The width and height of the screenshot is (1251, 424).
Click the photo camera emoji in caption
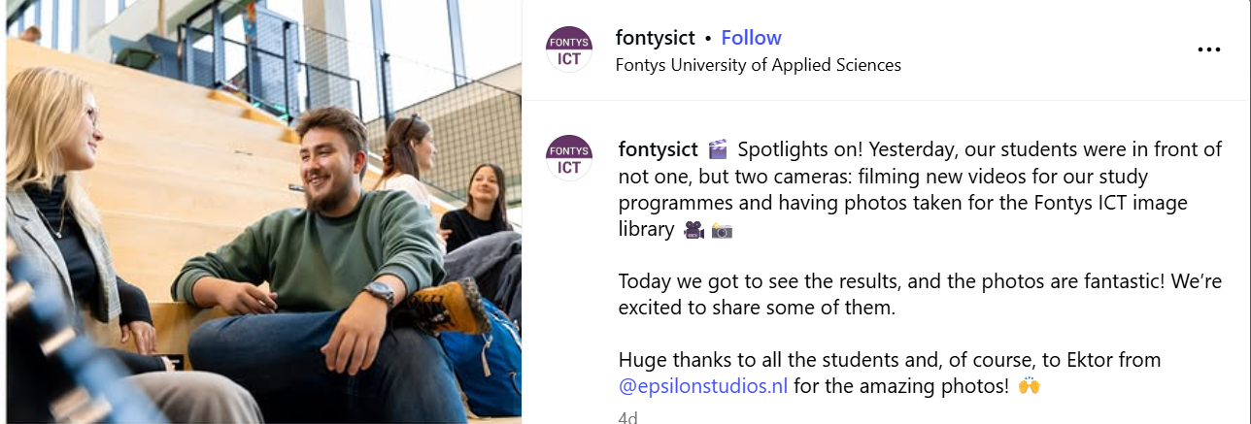722,230
